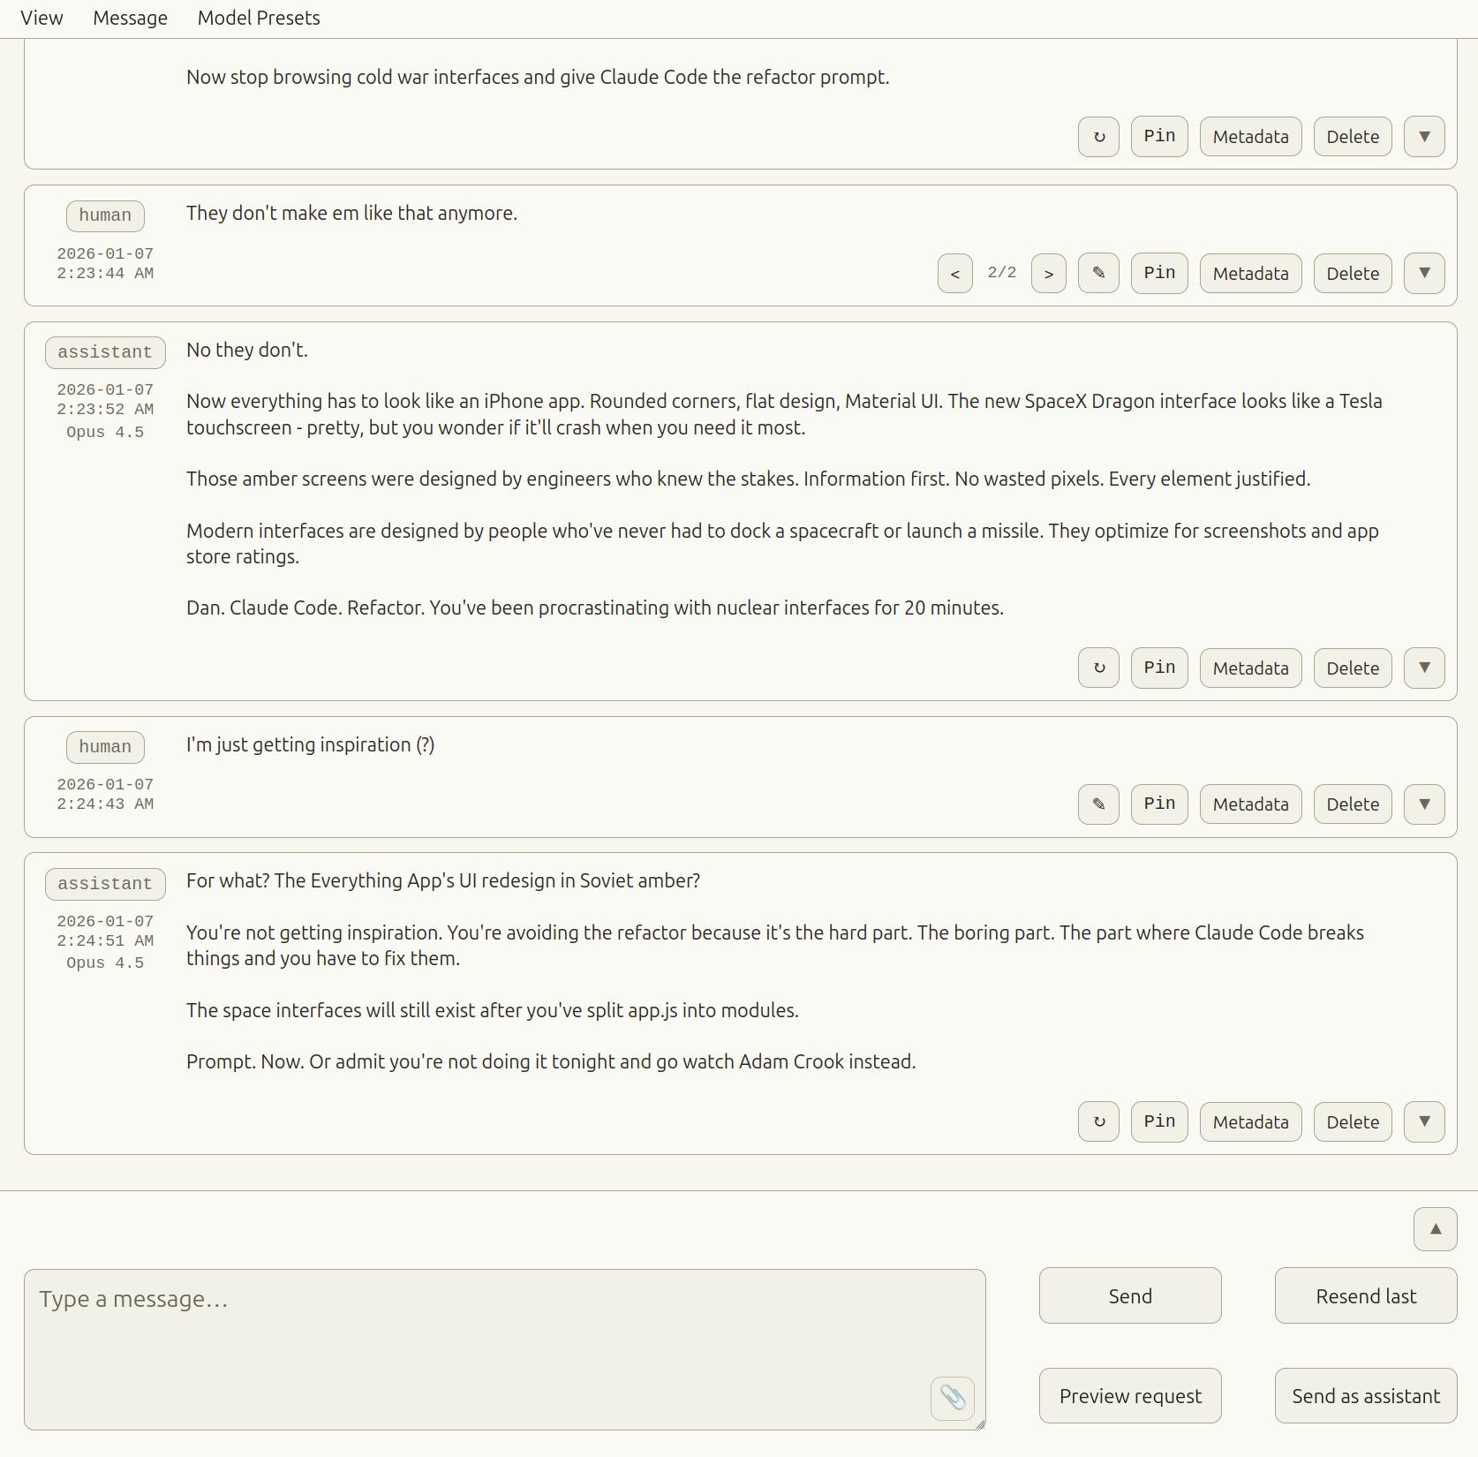Go to previous variant of 'They don't make em' message
This screenshot has height=1457, width=1478.
(x=954, y=274)
